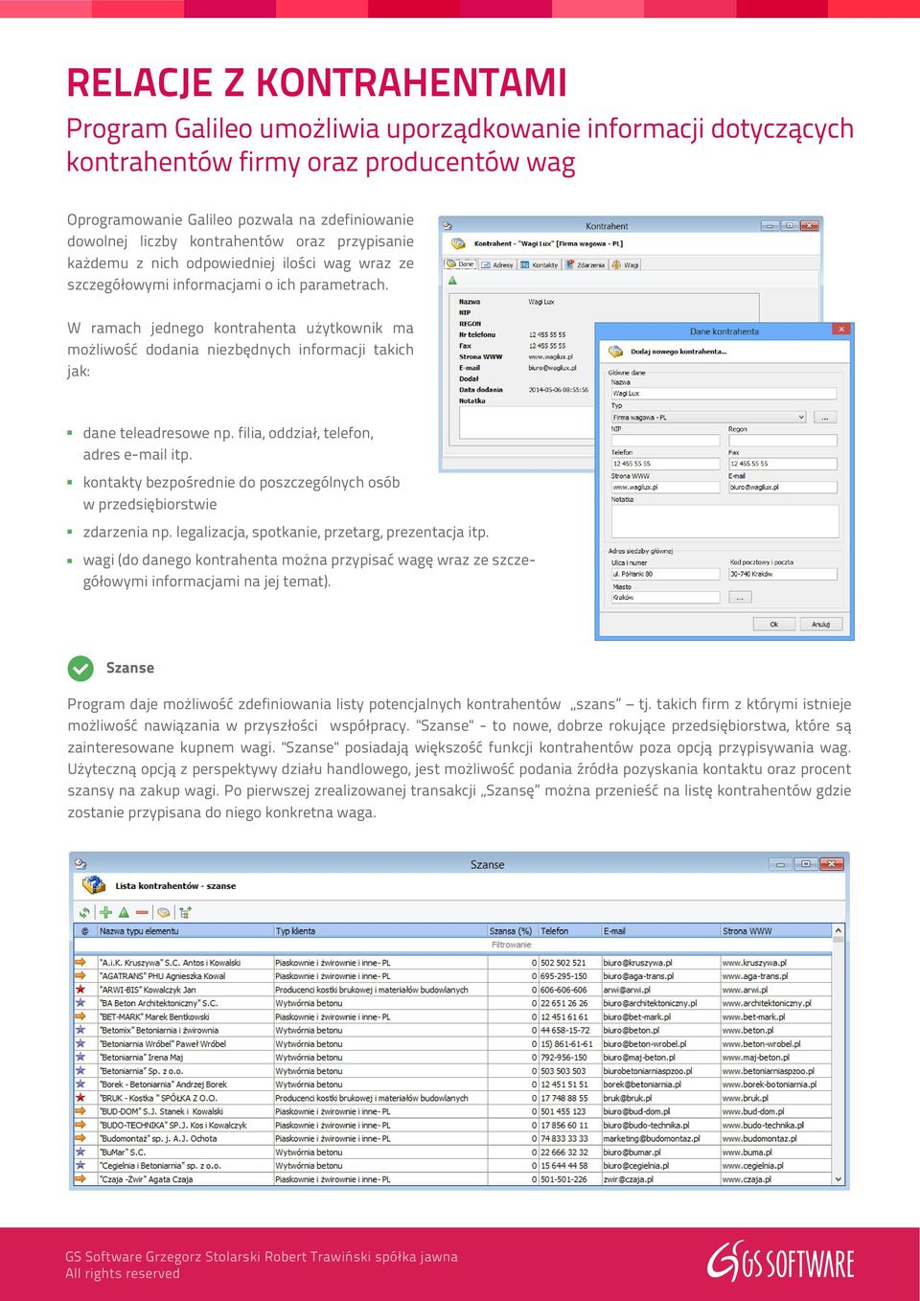
Task: Click Ulica i numer field ul. Półłanki 80
Action: (x=665, y=574)
